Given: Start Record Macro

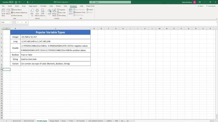Looking at the screenshot, I should point(16,10).
